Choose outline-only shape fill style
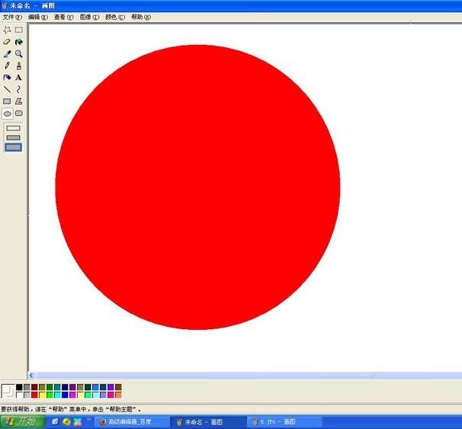The height and width of the screenshot is (429, 462). coord(13,128)
